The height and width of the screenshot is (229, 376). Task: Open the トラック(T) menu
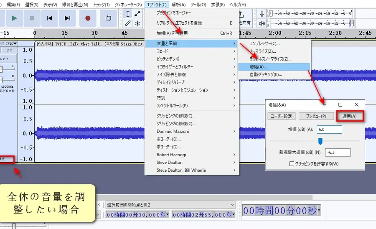101,5
